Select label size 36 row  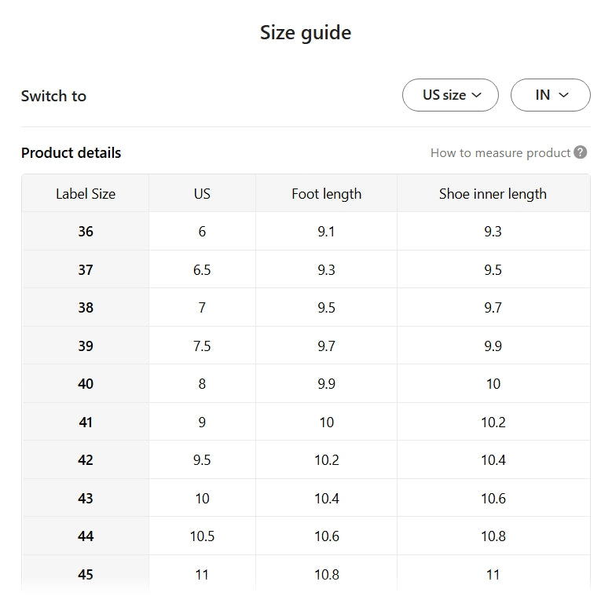pos(86,232)
